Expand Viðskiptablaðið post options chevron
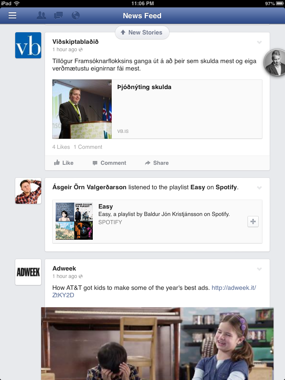Viewport: 285px width, 380px height. click(259, 42)
